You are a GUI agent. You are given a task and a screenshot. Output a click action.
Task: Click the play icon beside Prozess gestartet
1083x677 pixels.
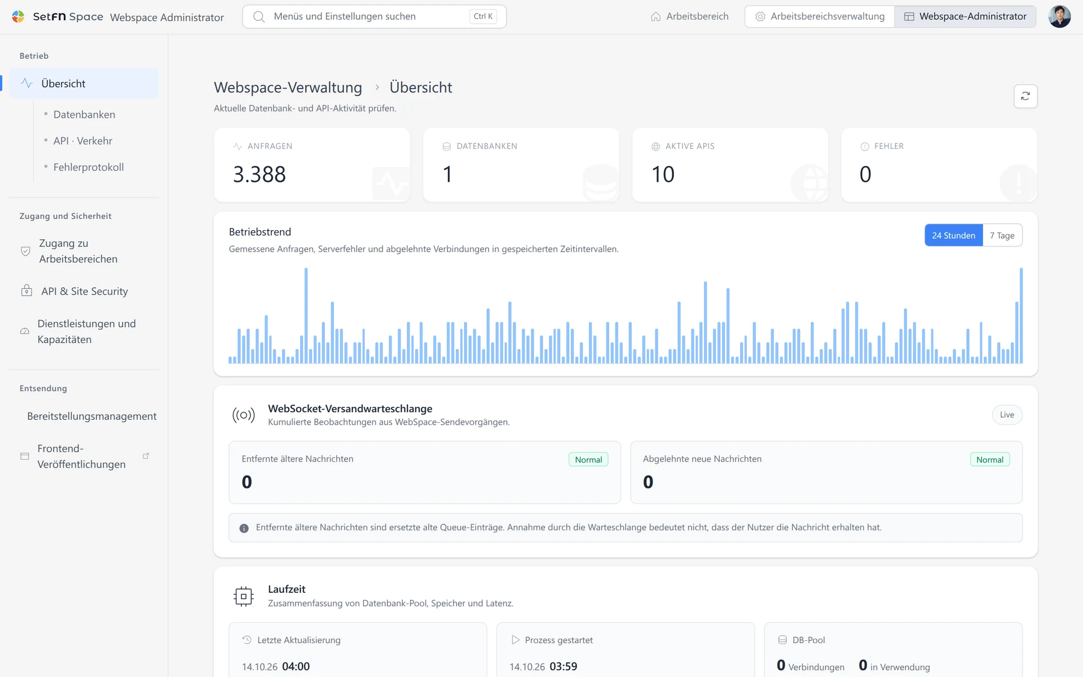pos(515,640)
